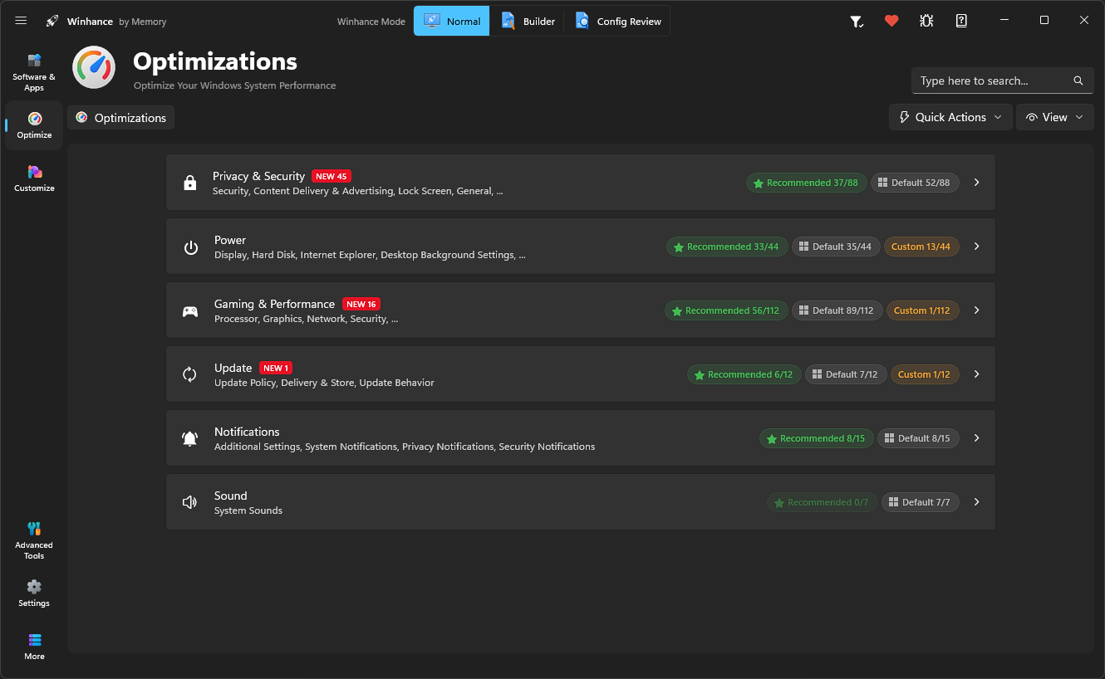1105x679 pixels.
Task: Expand the Notifications row chevron
Action: 977,438
